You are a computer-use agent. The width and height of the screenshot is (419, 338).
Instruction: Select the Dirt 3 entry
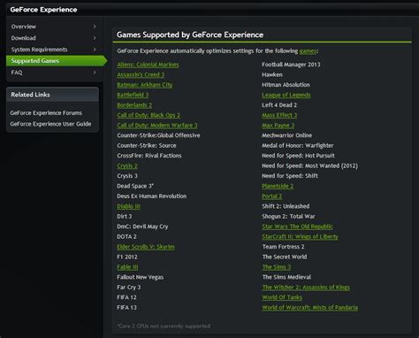(125, 217)
